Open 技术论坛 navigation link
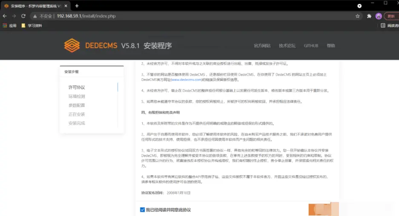Viewport: 399px width, 216px height. (287, 46)
